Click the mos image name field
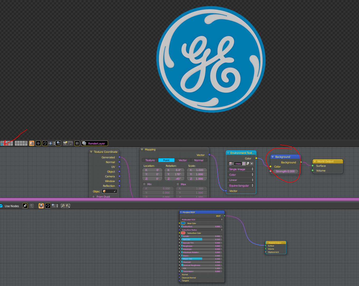Viewport: 359px width, 286px height. click(238, 164)
